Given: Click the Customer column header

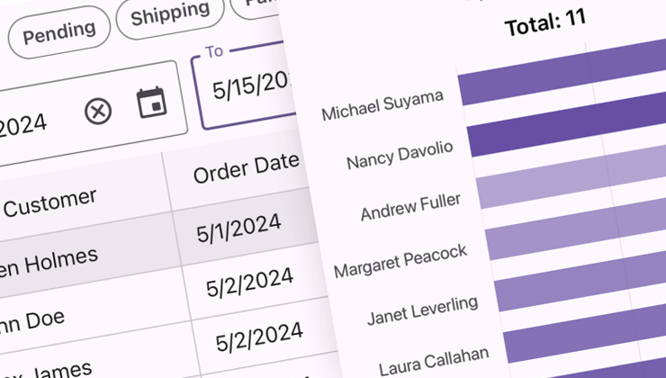Looking at the screenshot, I should point(49,202).
